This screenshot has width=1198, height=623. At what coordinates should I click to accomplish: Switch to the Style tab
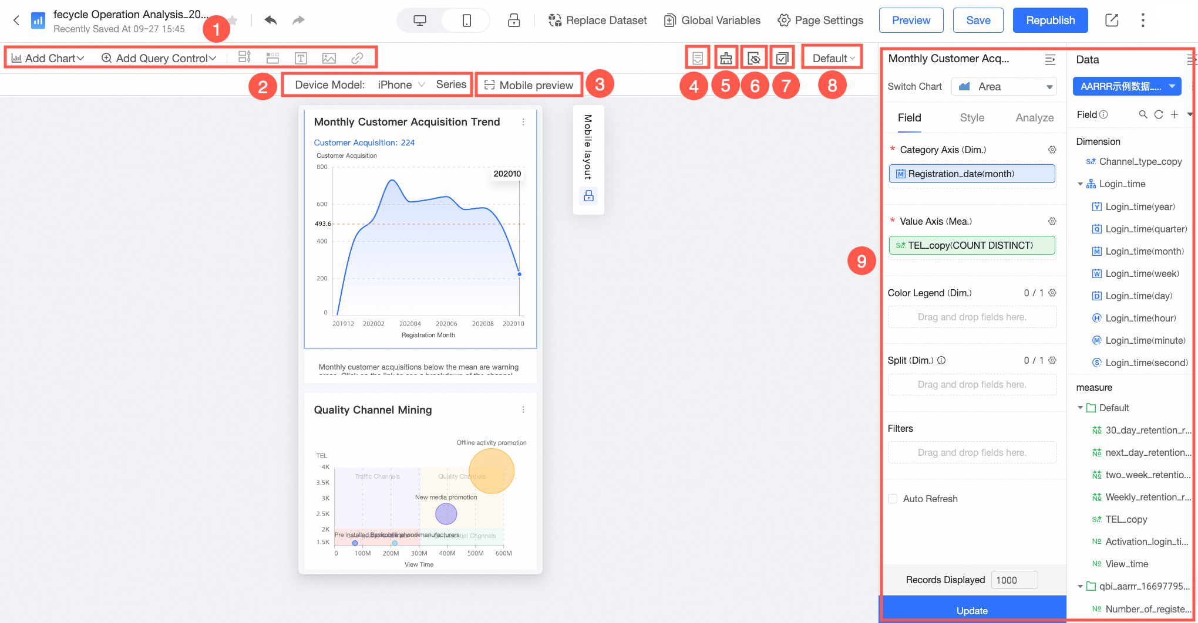click(x=972, y=118)
